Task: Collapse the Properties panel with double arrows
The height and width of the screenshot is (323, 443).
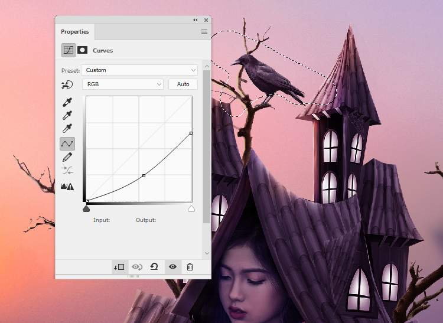Action: point(196,19)
